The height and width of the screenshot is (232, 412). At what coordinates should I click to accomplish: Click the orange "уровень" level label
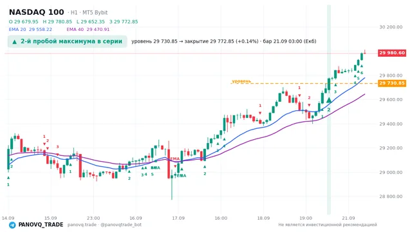[241, 81]
